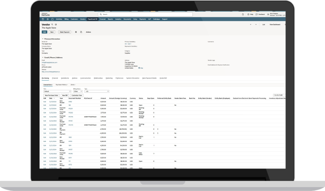Click the Status column header
325x191 pixels.
click(x=141, y=99)
